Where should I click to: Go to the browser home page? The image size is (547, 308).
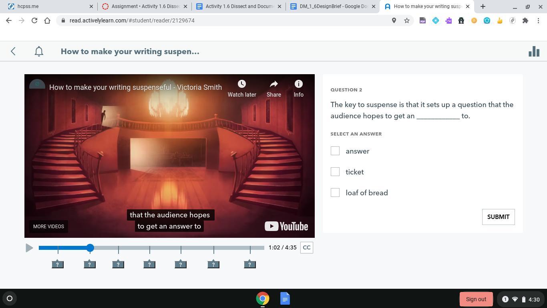(x=47, y=20)
